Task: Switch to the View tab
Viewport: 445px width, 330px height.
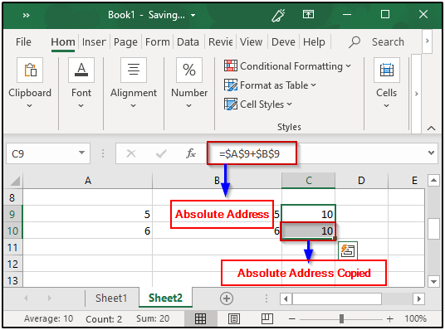Action: point(251,42)
